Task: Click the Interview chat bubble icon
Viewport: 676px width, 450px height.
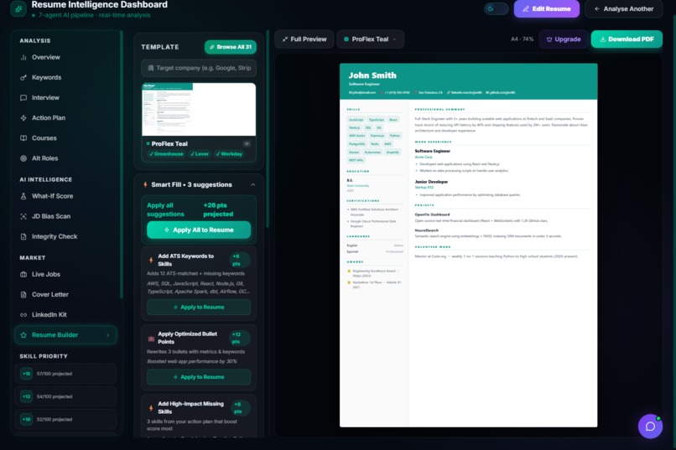Action: 23,98
